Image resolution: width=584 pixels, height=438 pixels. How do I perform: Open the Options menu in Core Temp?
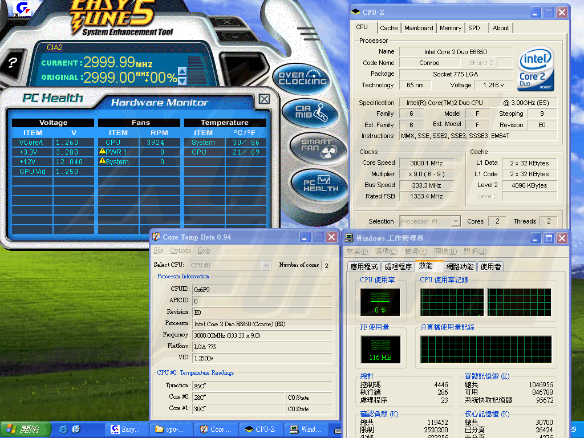point(180,250)
